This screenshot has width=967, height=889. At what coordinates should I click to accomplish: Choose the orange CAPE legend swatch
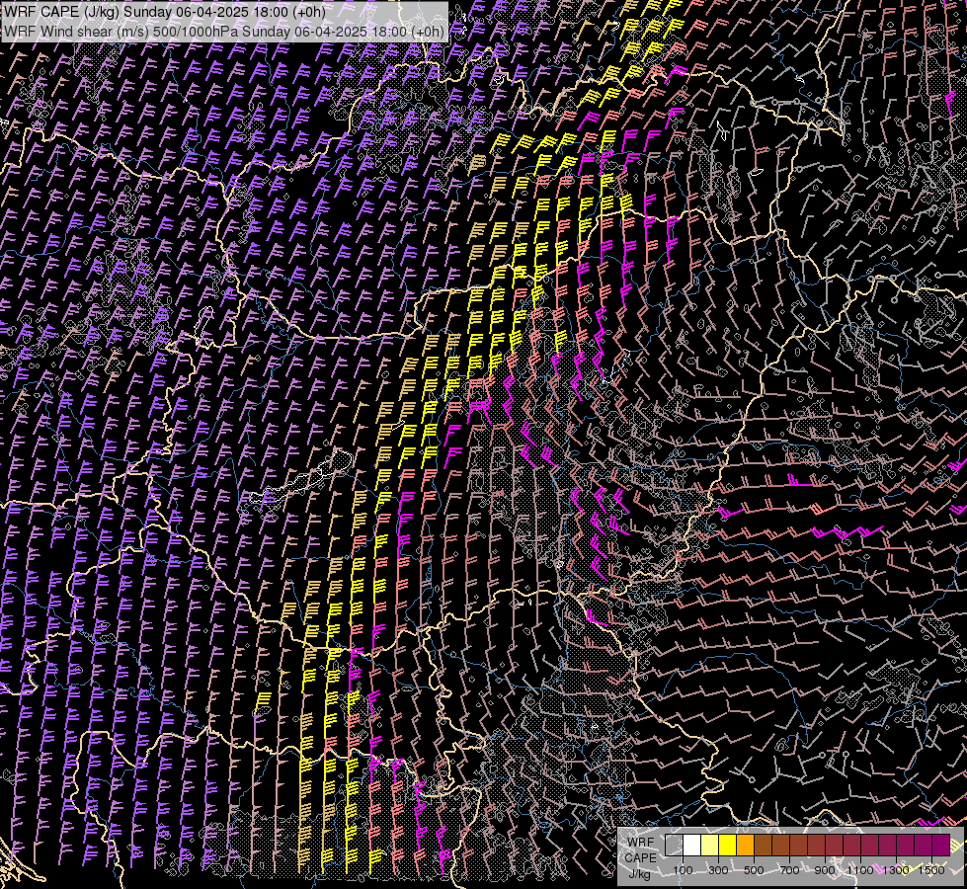click(x=745, y=846)
